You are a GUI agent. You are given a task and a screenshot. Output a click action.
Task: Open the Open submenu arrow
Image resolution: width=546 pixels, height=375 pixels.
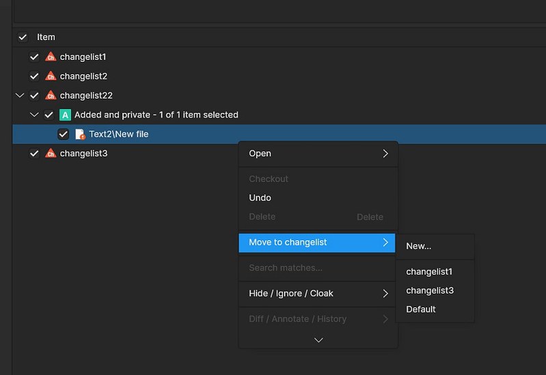tap(385, 153)
